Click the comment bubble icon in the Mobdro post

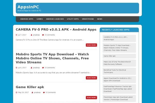(x=43, y=68)
